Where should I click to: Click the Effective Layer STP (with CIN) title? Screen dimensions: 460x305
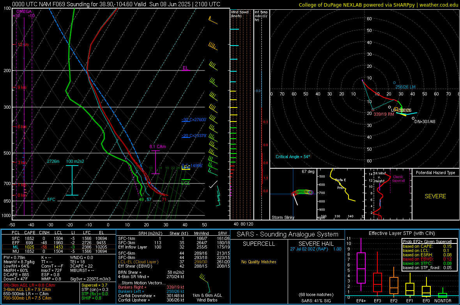coord(402,233)
